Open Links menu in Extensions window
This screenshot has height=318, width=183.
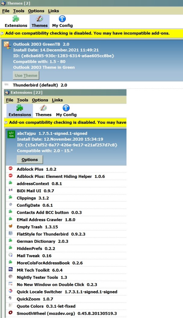[x=57, y=100]
